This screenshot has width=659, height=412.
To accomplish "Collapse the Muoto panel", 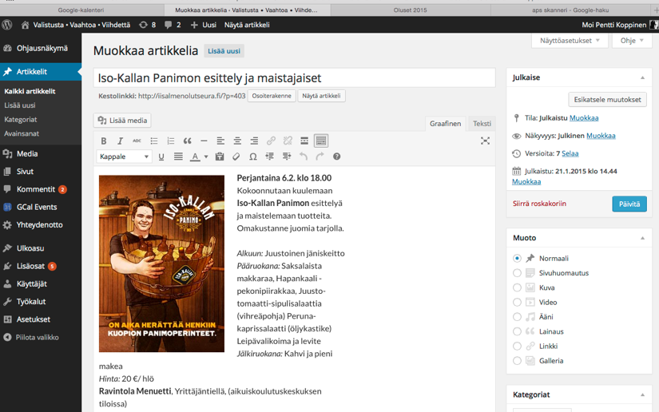I will [x=642, y=238].
